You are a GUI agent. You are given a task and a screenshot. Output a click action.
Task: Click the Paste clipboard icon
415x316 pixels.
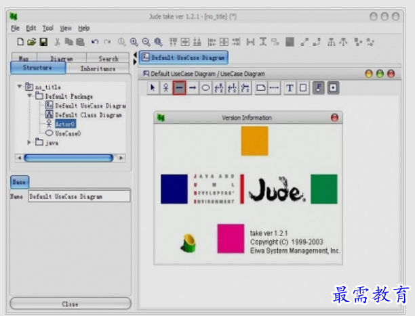[x=80, y=42]
